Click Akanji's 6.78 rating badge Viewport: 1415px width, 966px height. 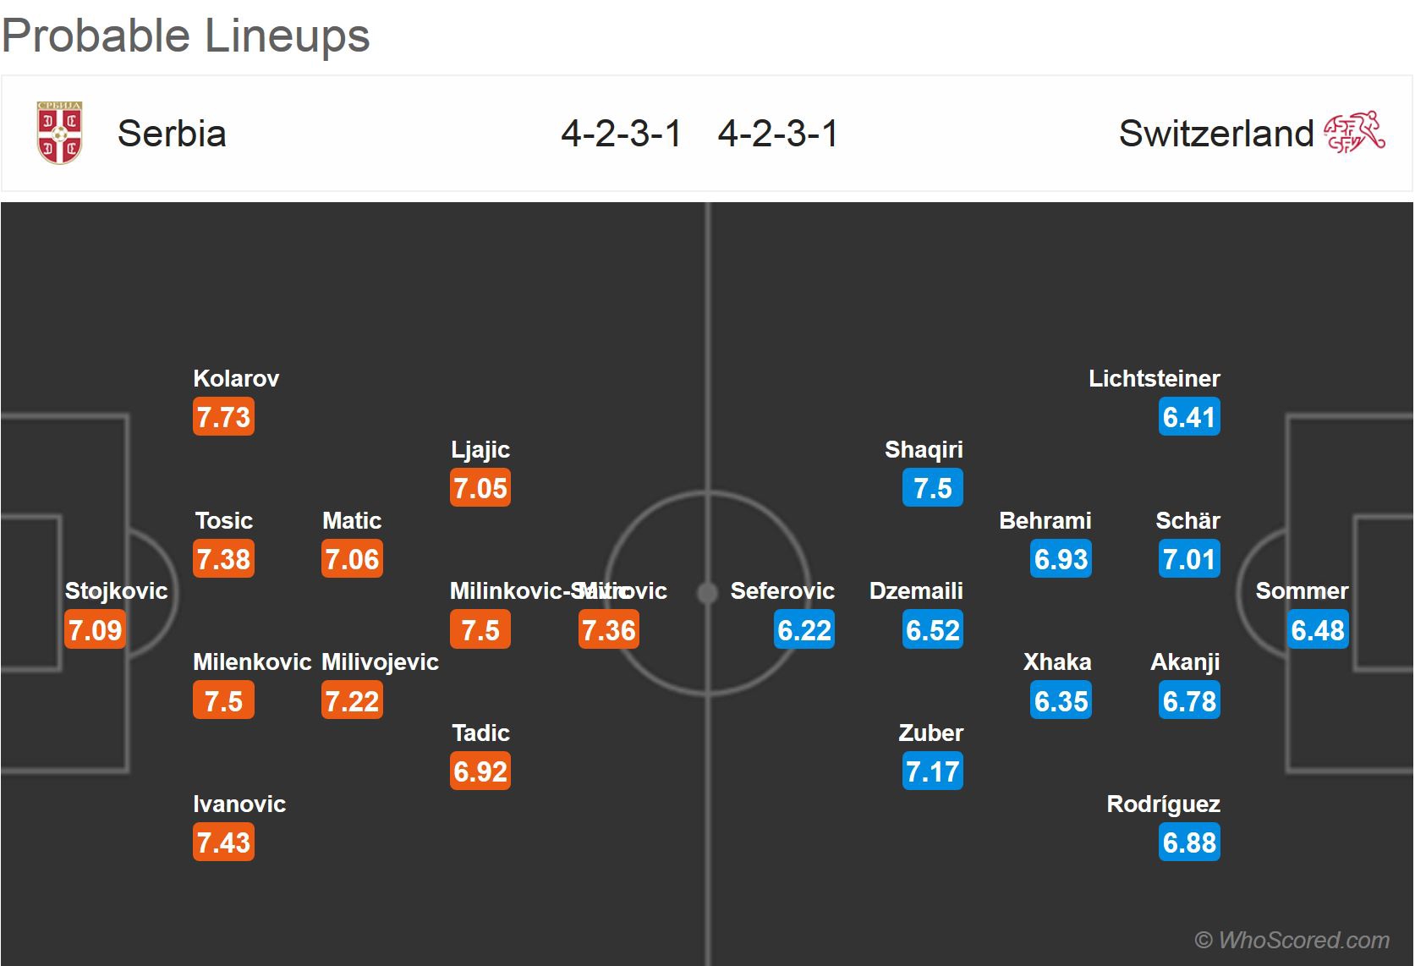click(1189, 701)
